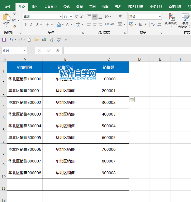
Task: Click the Spelling check icon
Action: (59, 40)
